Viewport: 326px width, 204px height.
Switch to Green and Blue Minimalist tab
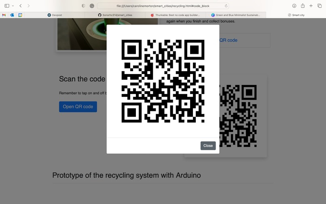click(236, 15)
